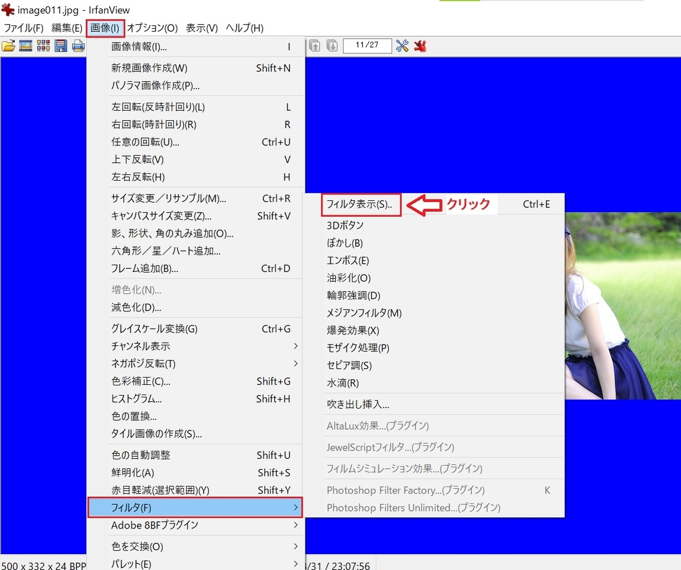Click the red IrfanView icon on the toolbar
The image size is (681, 570).
tap(420, 47)
